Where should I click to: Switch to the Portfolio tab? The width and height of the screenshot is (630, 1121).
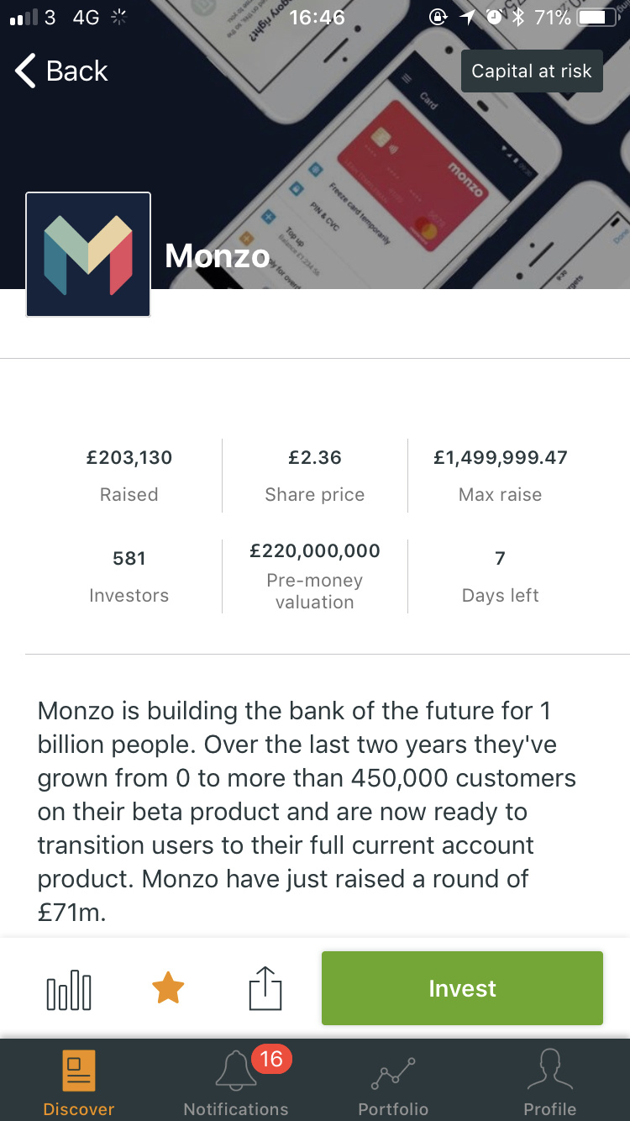click(x=393, y=1084)
